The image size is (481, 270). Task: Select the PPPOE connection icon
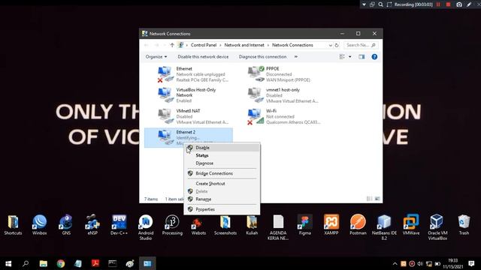coord(256,74)
